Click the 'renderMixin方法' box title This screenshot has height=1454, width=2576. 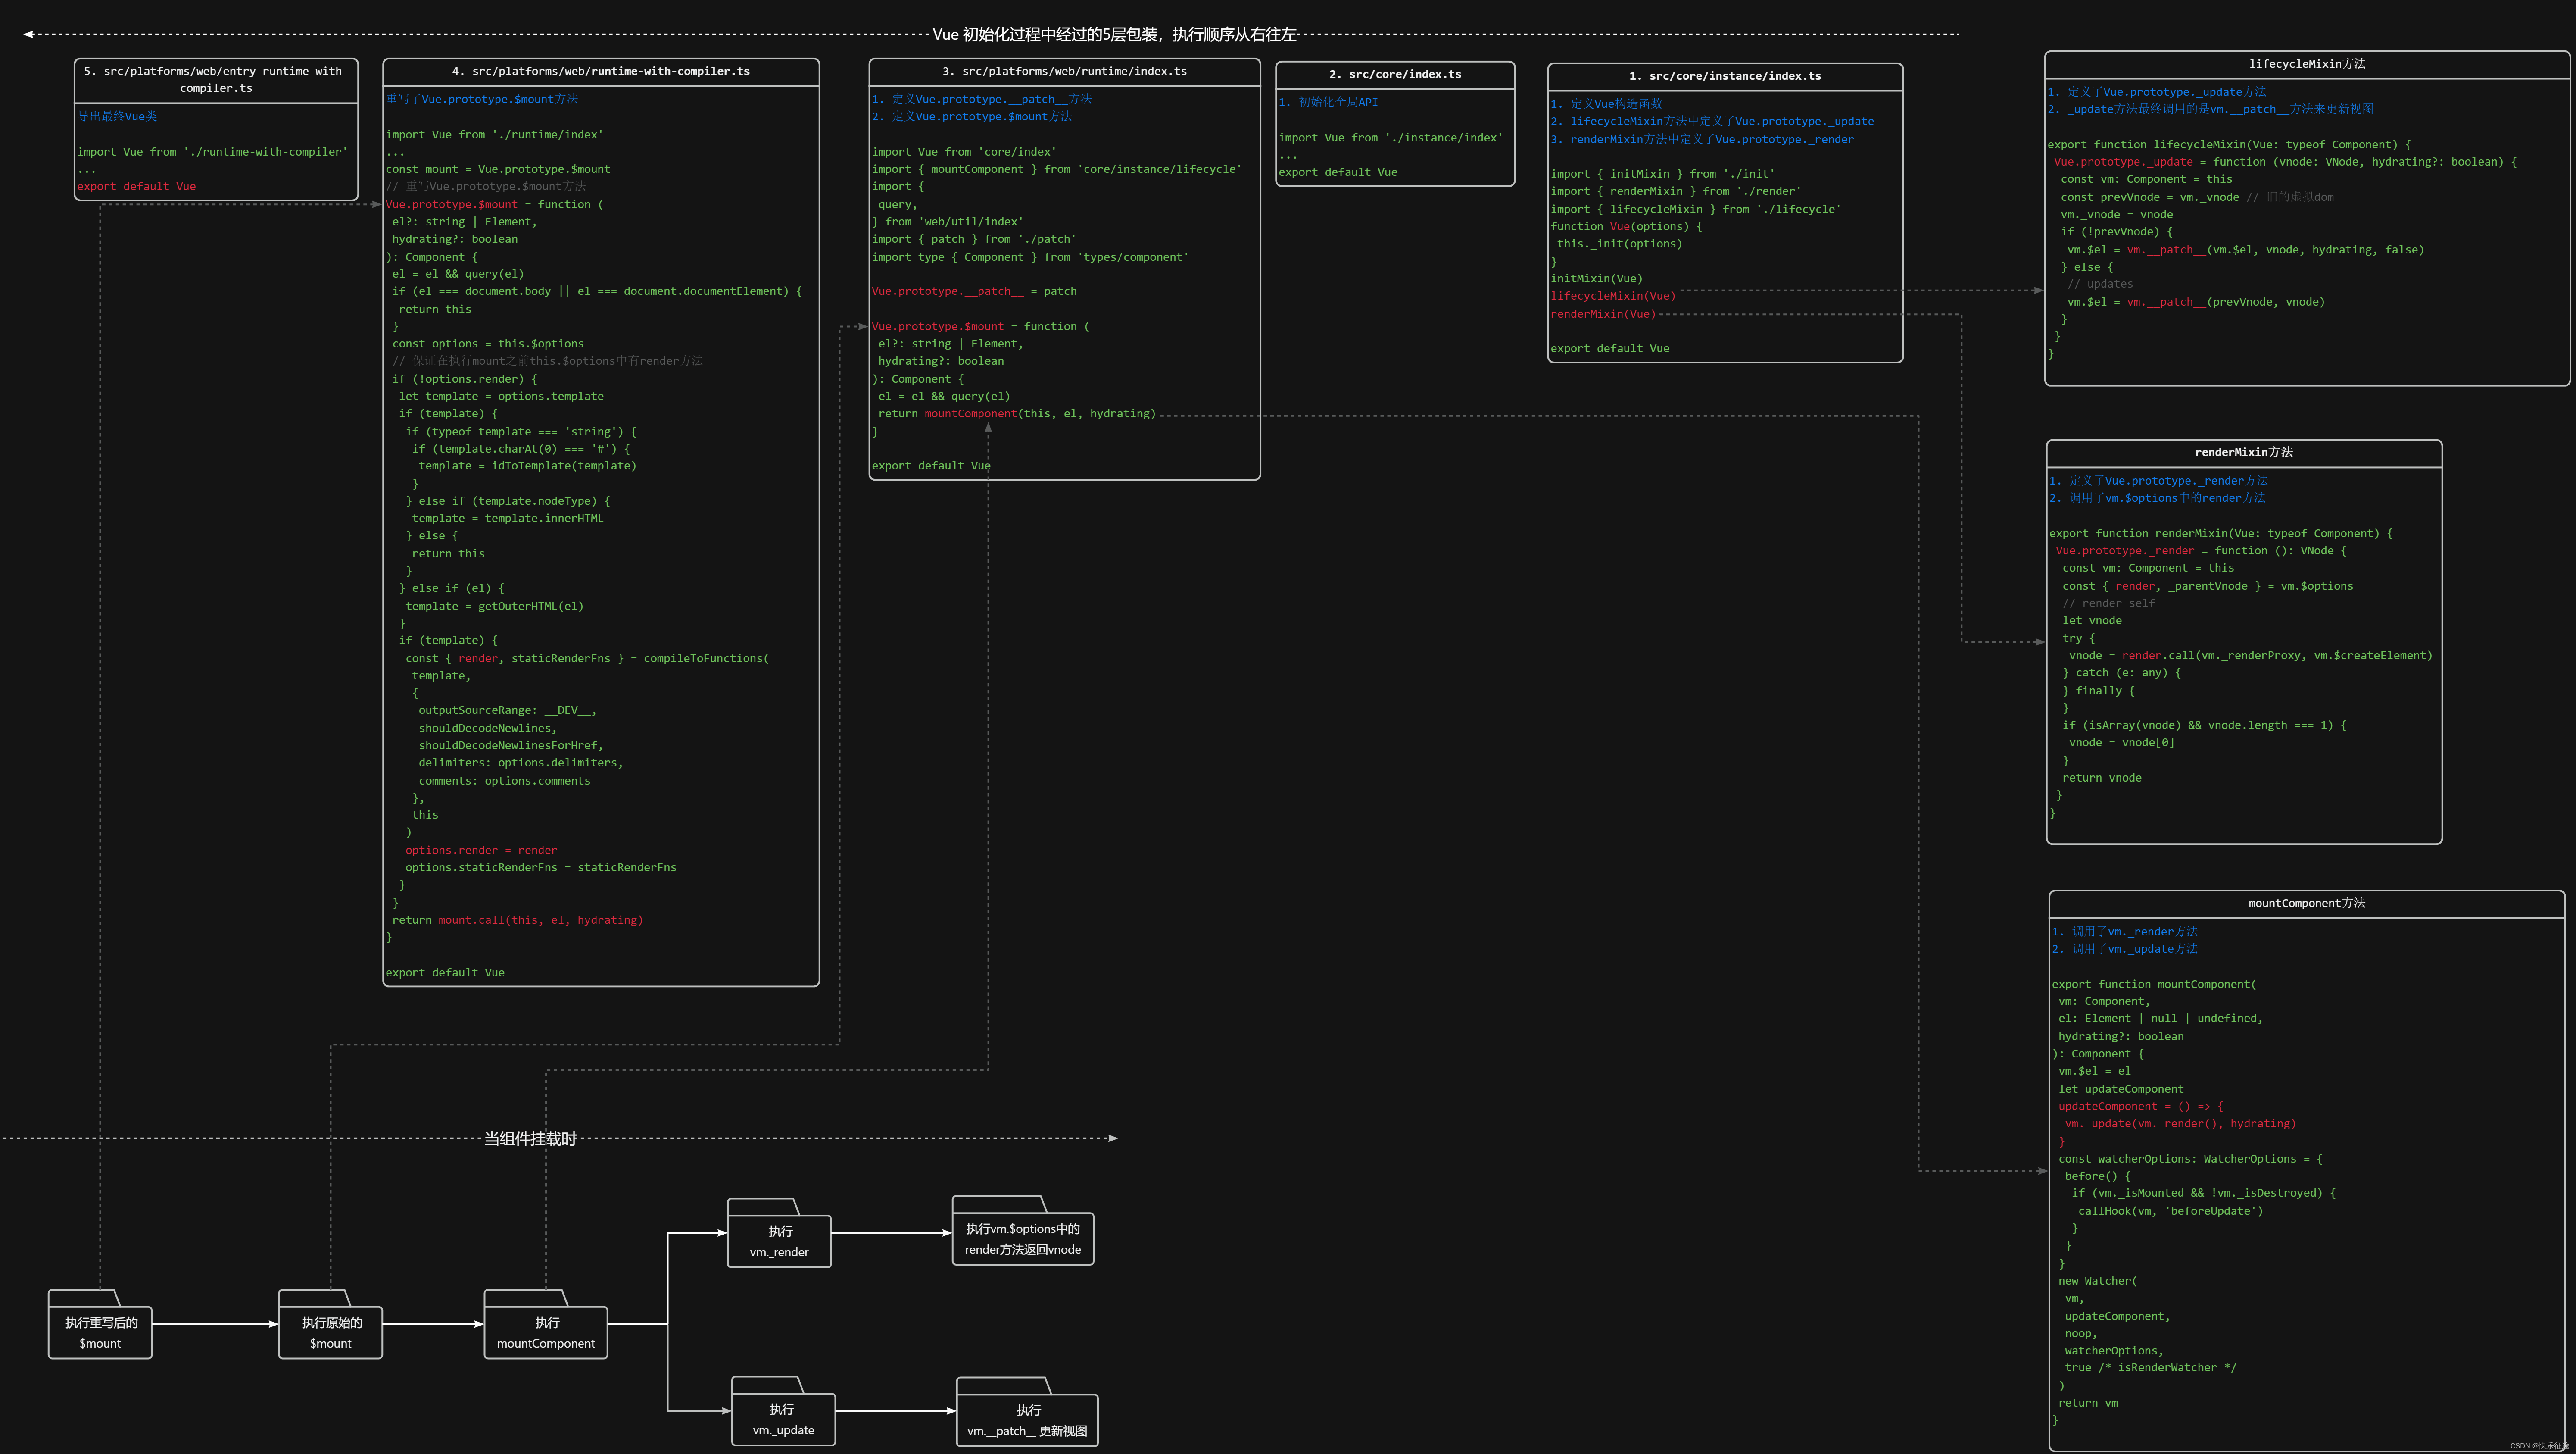click(2244, 452)
